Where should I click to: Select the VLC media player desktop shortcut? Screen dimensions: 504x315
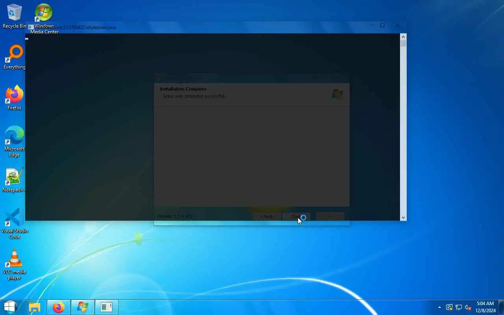coord(14,265)
